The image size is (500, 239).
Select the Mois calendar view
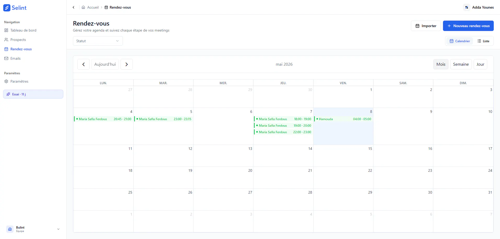pyautogui.click(x=441, y=64)
